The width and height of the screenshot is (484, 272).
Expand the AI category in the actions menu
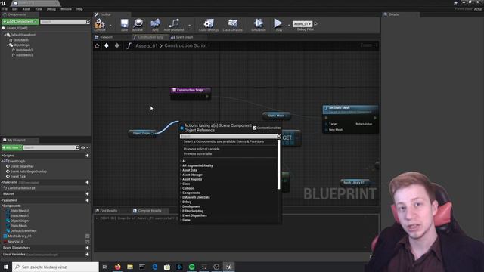tap(181, 161)
